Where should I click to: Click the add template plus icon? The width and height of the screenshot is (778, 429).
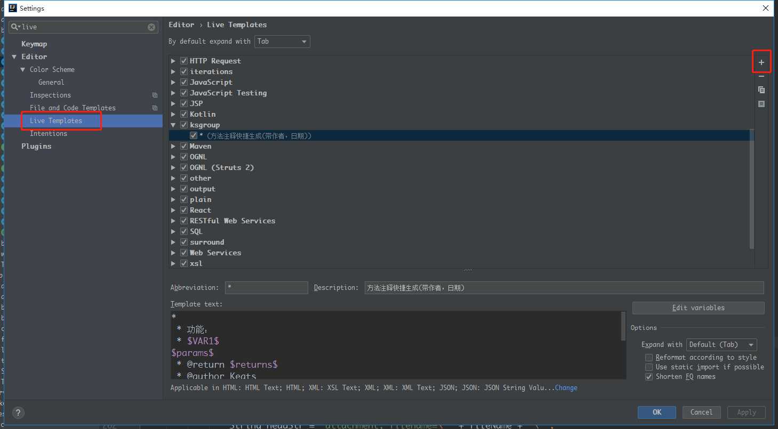coord(761,62)
